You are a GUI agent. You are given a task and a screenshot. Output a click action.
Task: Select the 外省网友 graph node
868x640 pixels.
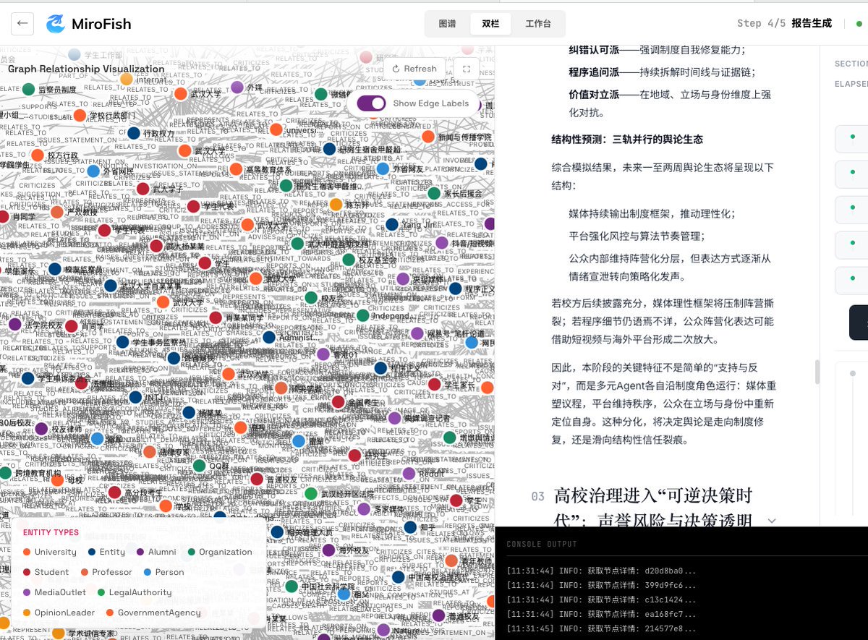[x=383, y=168]
